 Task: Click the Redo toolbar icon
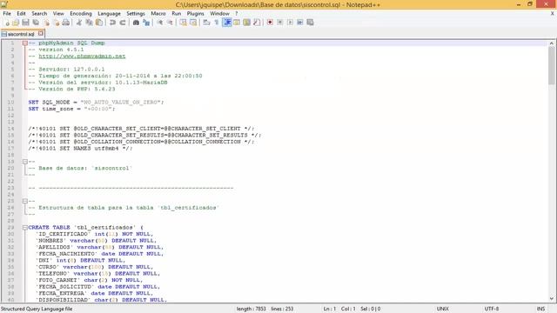(x=123, y=23)
